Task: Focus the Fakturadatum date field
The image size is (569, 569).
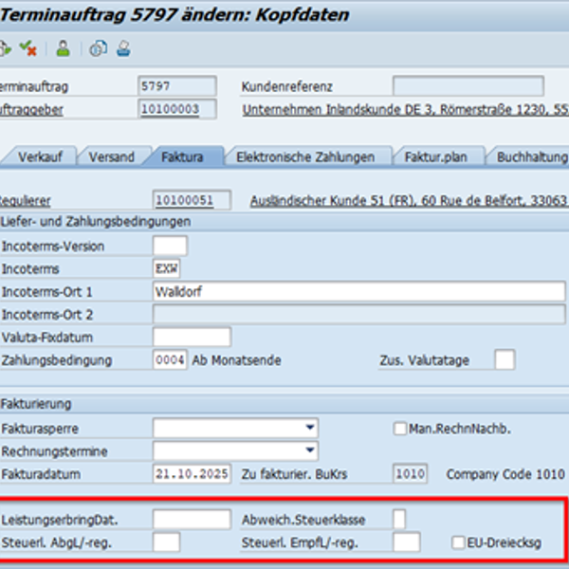Action: pyautogui.click(x=192, y=473)
